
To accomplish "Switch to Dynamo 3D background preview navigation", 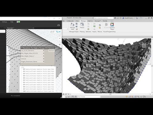I will point(52,32).
